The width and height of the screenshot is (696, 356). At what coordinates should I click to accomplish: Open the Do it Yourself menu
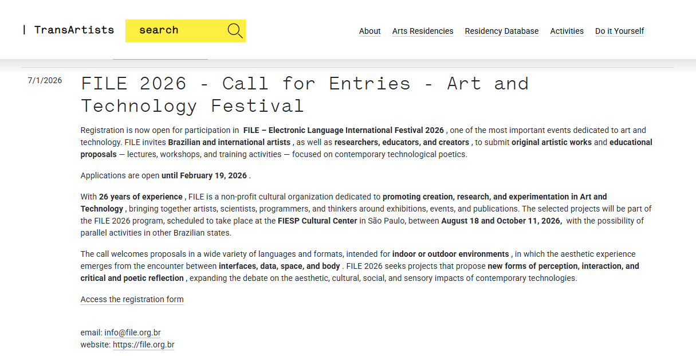pos(619,31)
